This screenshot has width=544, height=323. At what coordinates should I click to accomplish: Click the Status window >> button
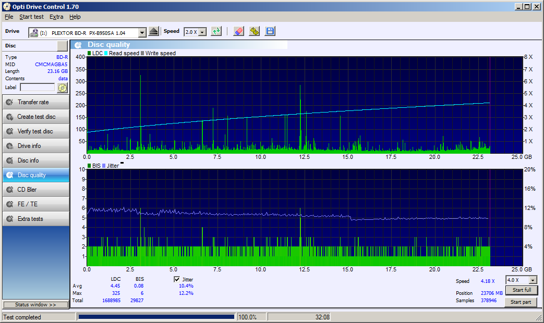[x=36, y=305]
